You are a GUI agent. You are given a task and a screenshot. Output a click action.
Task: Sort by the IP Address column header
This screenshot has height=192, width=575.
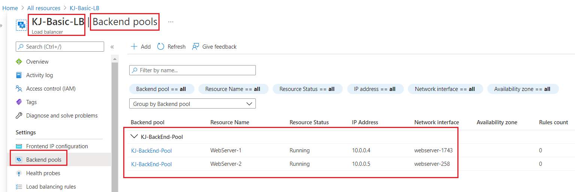pos(365,122)
